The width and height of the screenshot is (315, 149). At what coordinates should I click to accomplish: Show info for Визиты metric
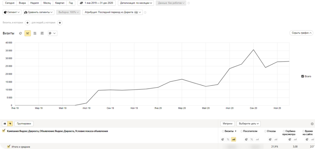pos(223,131)
